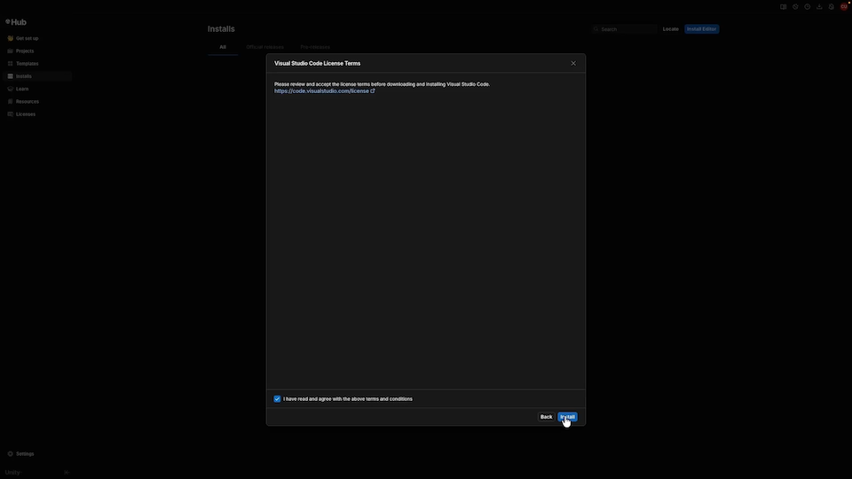852x479 pixels.
Task: Open Settings from the sidebar bottom
Action: click(20, 453)
